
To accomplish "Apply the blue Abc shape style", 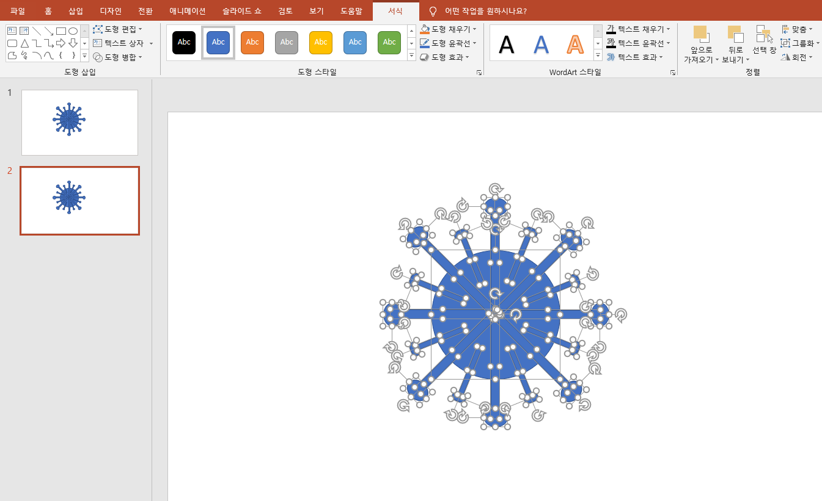I will click(x=218, y=42).
